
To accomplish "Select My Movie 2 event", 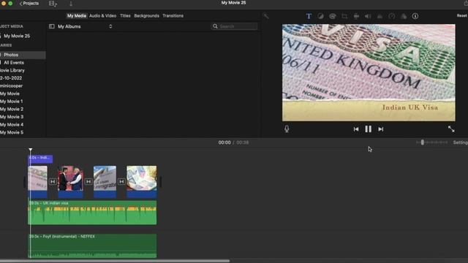I will (x=12, y=109).
